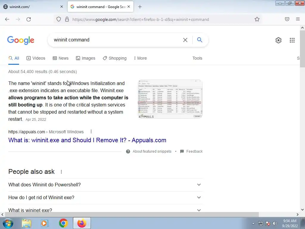Click inside the wininit command search field
Screen dimensions: 305x229
117,40
